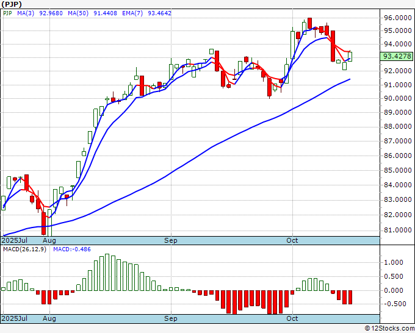Click the 85.0000 price axis label
Screen dimensions: 415x333
pos(398,170)
